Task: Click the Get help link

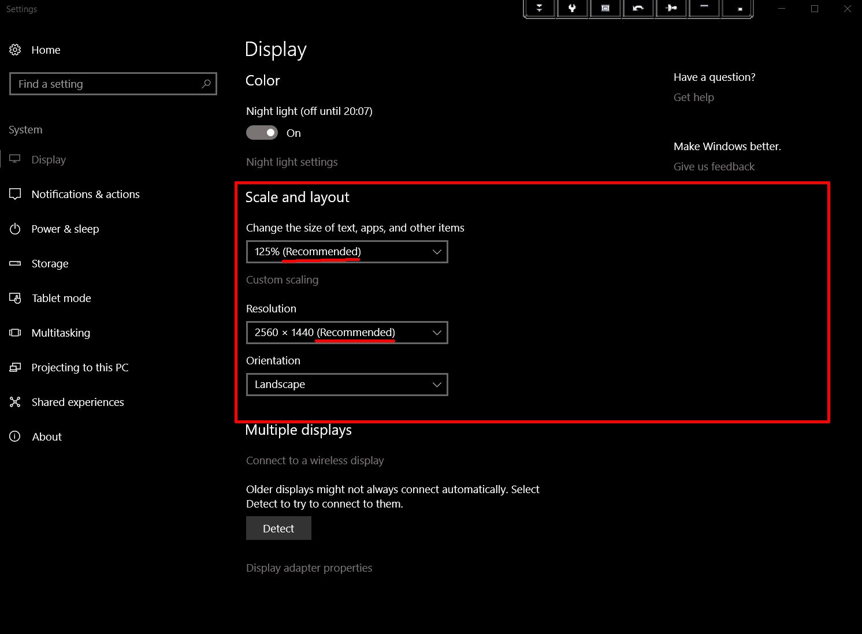Action: click(x=694, y=98)
